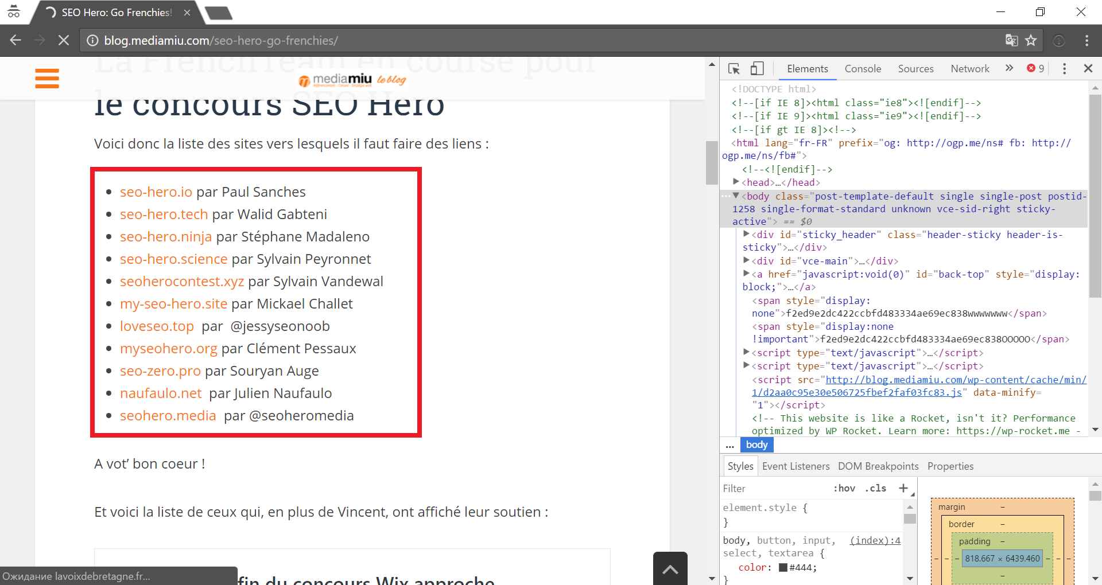Screen dimensions: 1102x585
Task: Switch to the Network tab
Action: (970, 68)
